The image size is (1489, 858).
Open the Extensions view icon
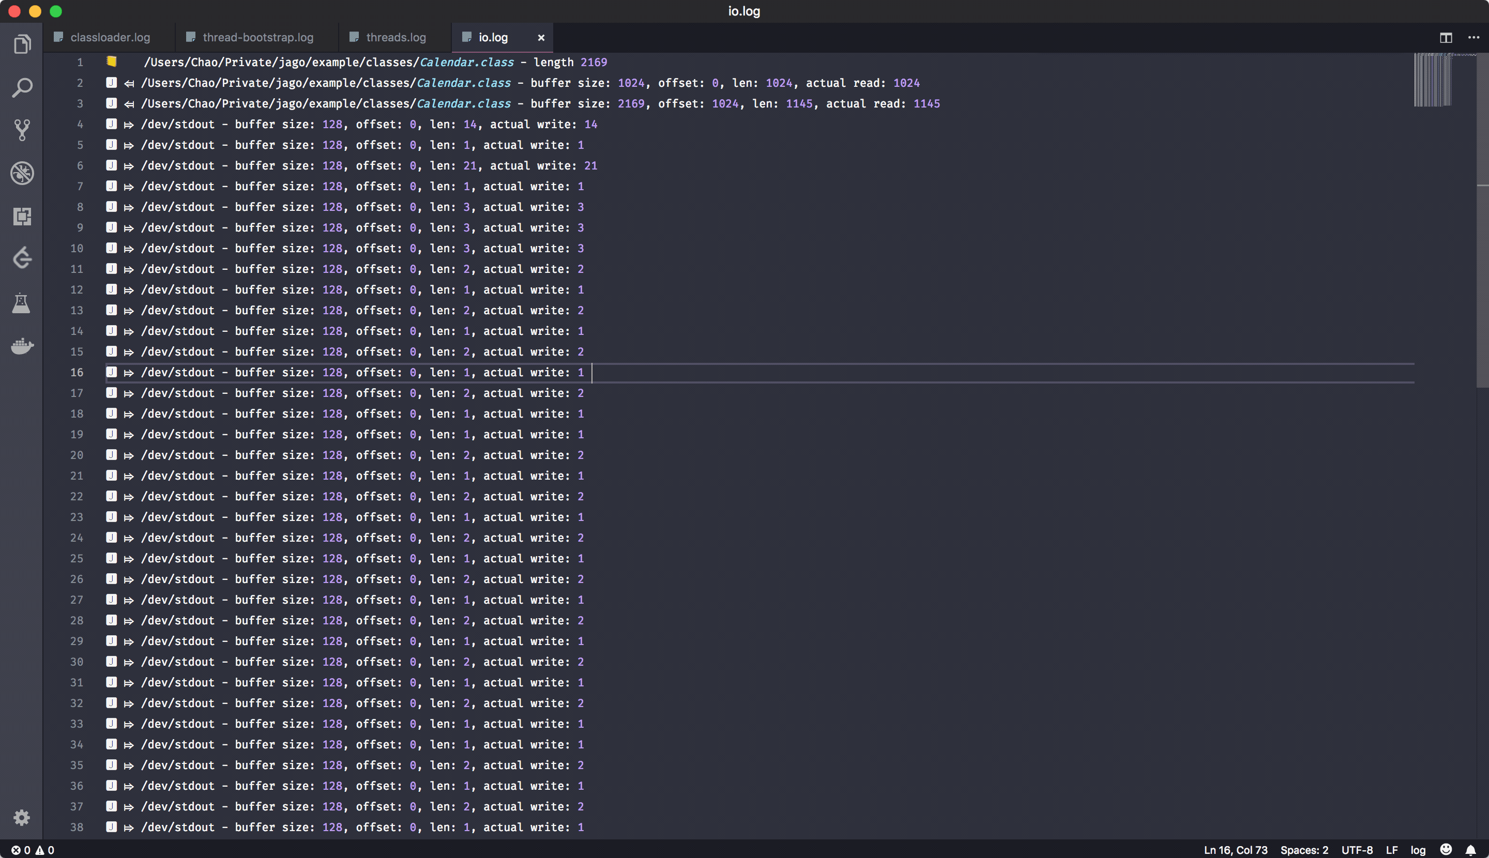pyautogui.click(x=22, y=216)
